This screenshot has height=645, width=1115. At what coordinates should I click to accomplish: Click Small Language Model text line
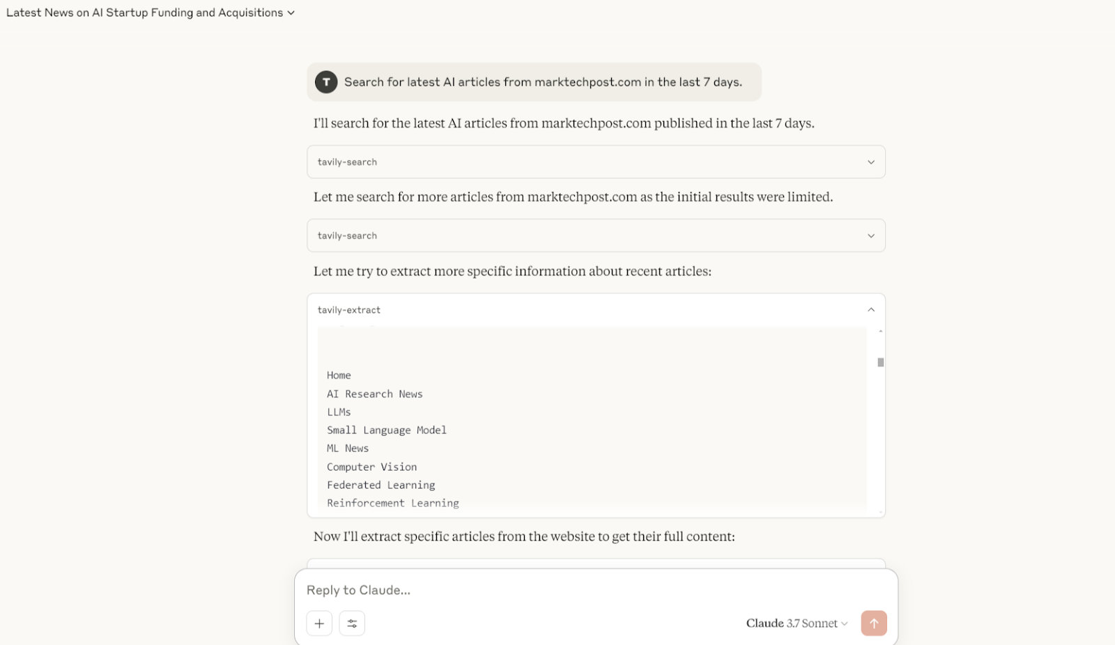[x=387, y=430]
